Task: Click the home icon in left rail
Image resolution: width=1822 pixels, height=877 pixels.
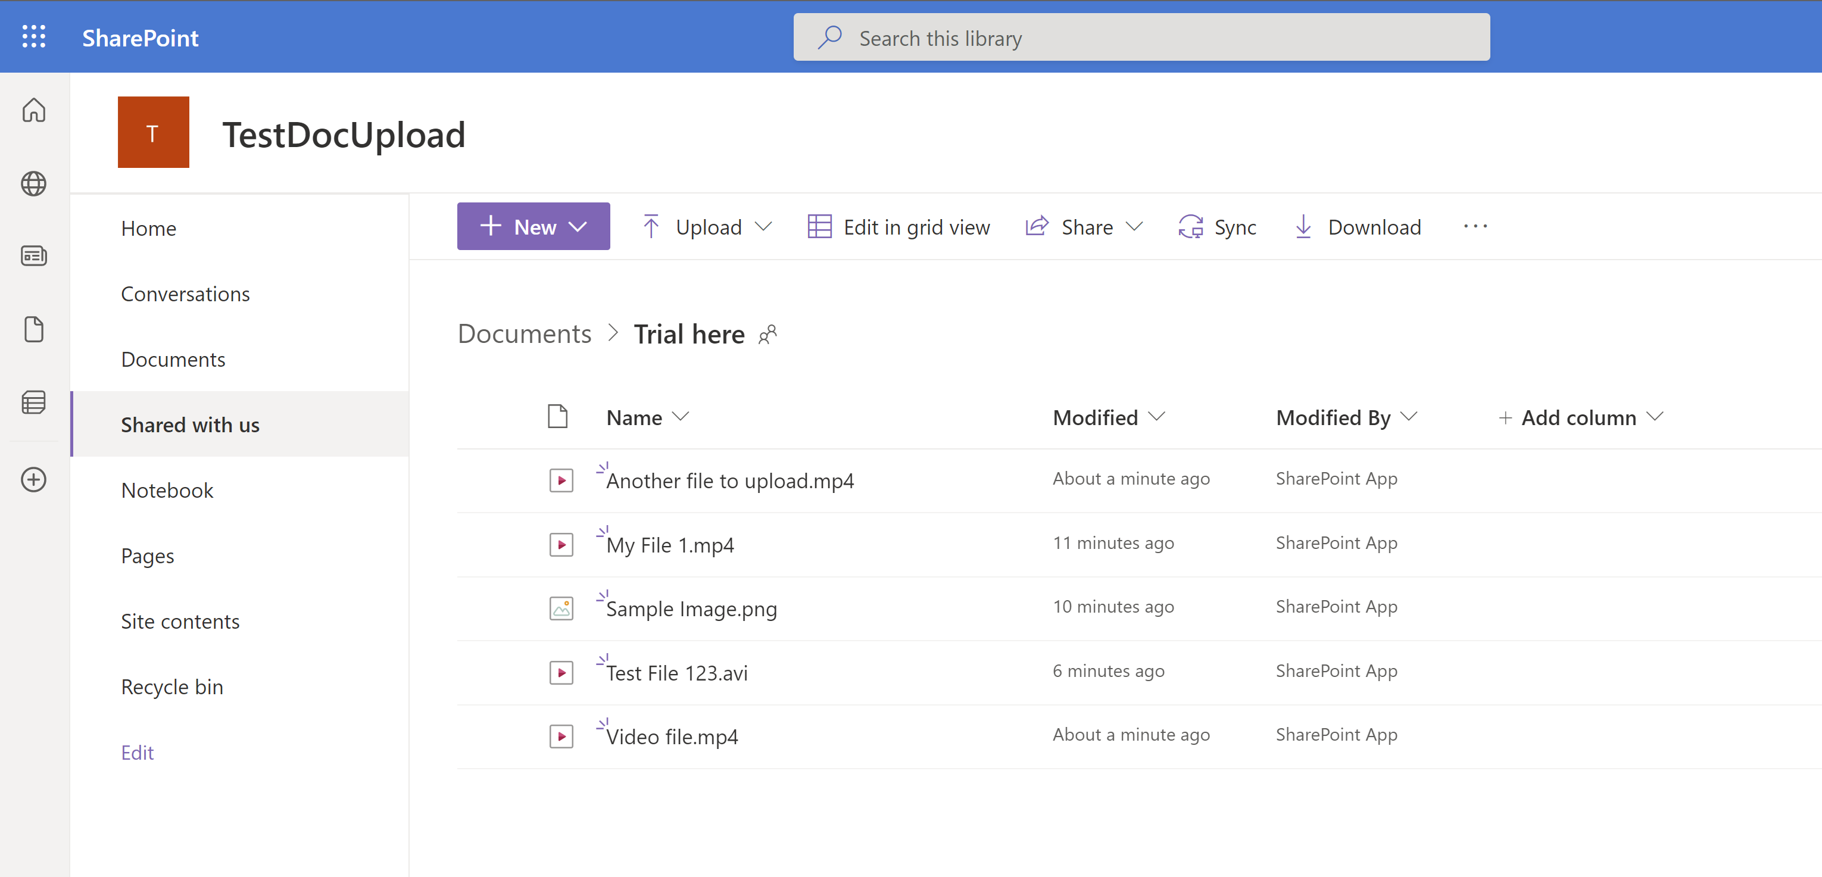Action: (x=33, y=110)
